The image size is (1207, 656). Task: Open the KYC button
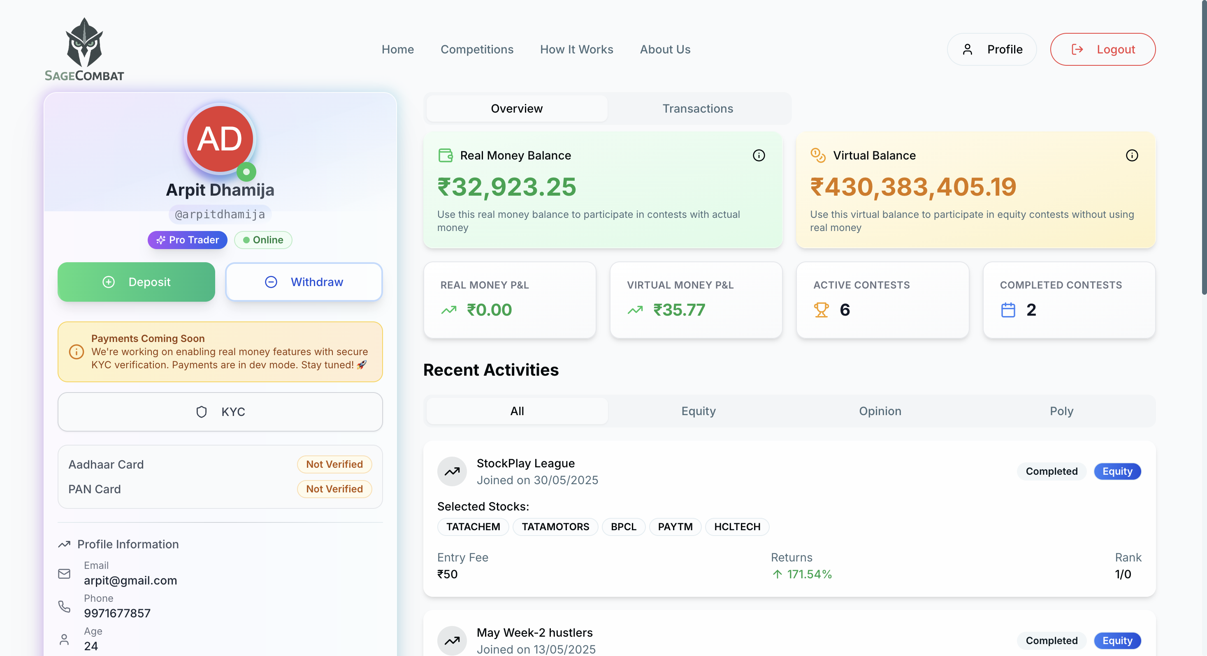click(x=220, y=411)
